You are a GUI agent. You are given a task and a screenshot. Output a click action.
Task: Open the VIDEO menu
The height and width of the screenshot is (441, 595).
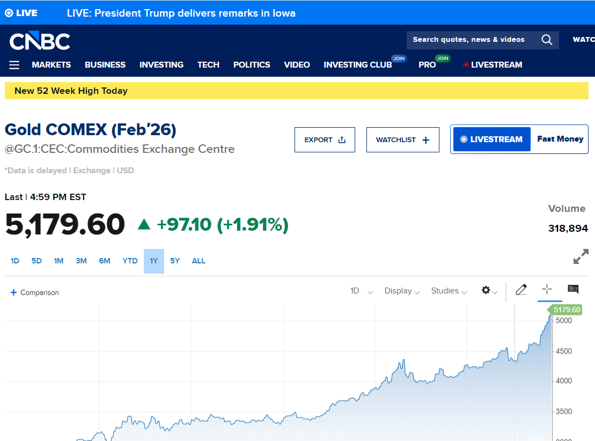[x=297, y=65]
